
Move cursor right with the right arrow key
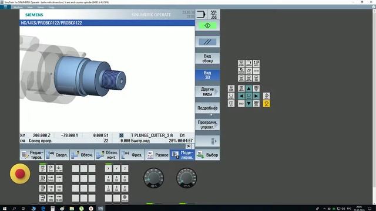pyautogui.click(x=256, y=96)
